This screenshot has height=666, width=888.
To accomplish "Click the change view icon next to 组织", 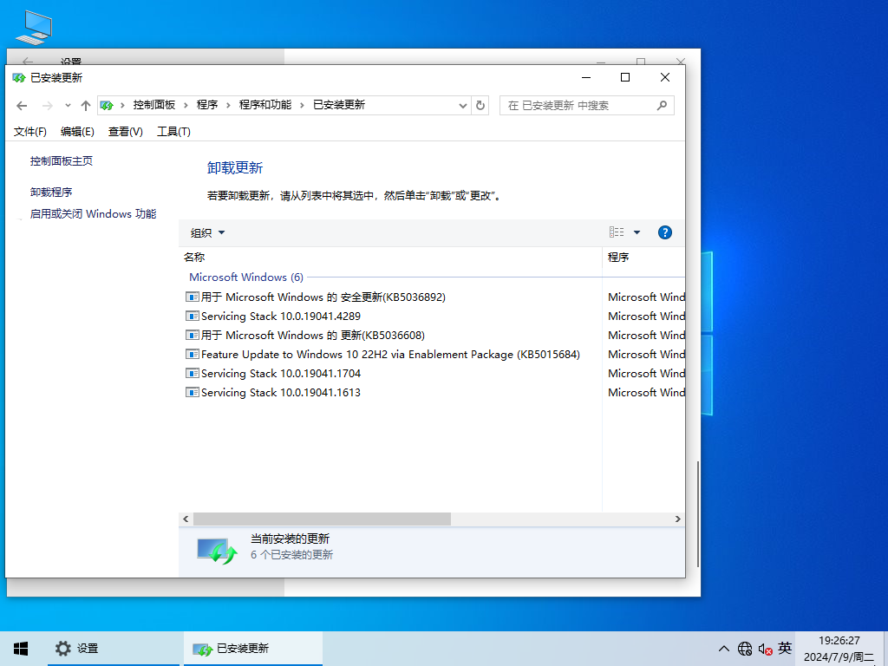I will point(617,232).
